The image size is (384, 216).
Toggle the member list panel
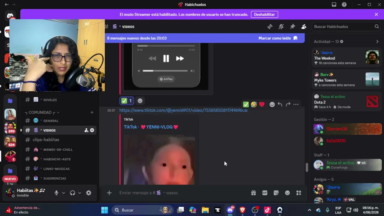(304, 27)
